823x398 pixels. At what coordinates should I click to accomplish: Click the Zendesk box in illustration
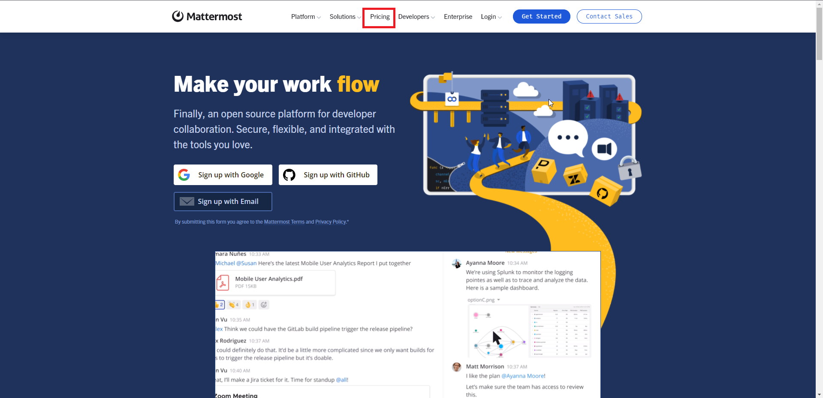click(x=574, y=176)
